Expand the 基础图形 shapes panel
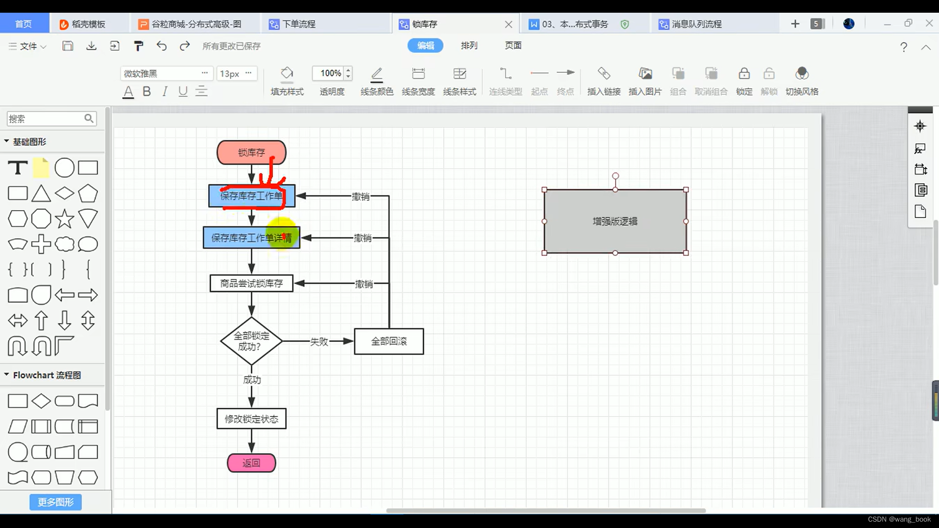Viewport: 939px width, 528px height. 6,141
